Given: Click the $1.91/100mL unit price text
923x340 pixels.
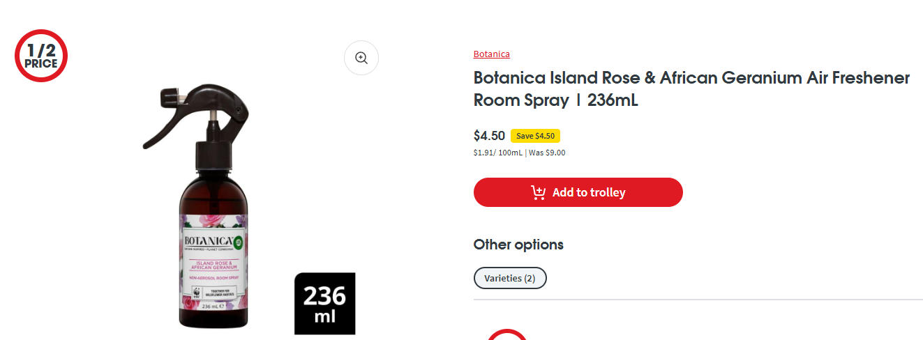Looking at the screenshot, I should tap(497, 153).
